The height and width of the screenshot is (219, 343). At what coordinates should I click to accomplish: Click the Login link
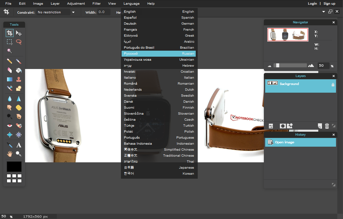pos(312,3)
